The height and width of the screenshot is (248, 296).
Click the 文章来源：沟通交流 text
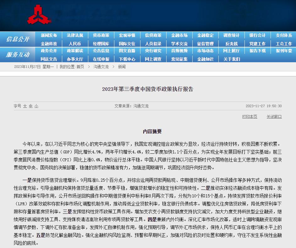pos(131,106)
